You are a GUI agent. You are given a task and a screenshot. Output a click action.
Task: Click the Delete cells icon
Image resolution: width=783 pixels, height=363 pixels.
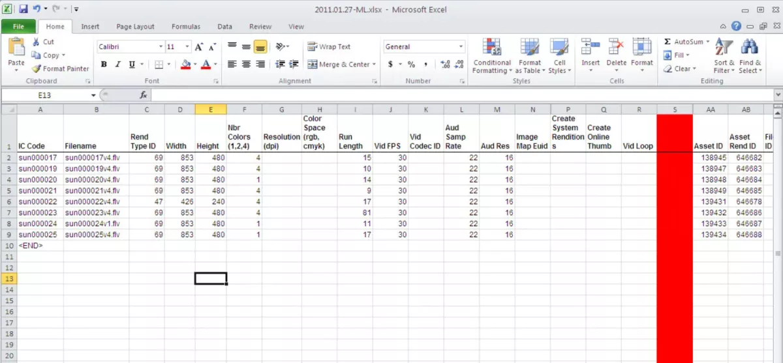(x=617, y=48)
